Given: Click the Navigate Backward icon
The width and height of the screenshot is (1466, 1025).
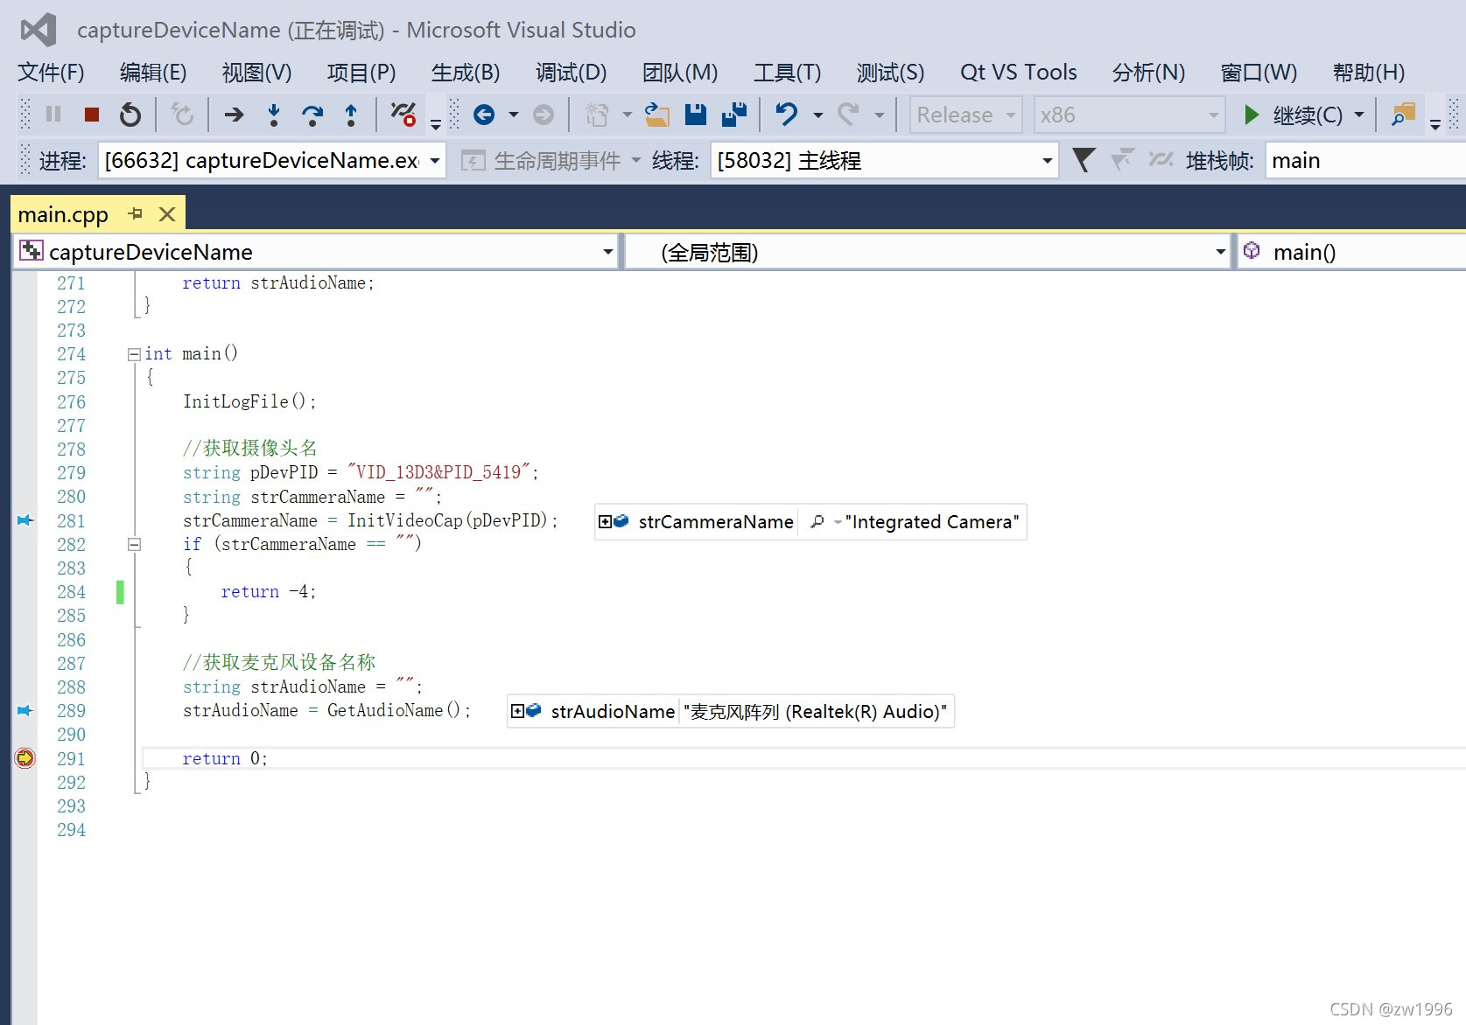Looking at the screenshot, I should point(484,115).
